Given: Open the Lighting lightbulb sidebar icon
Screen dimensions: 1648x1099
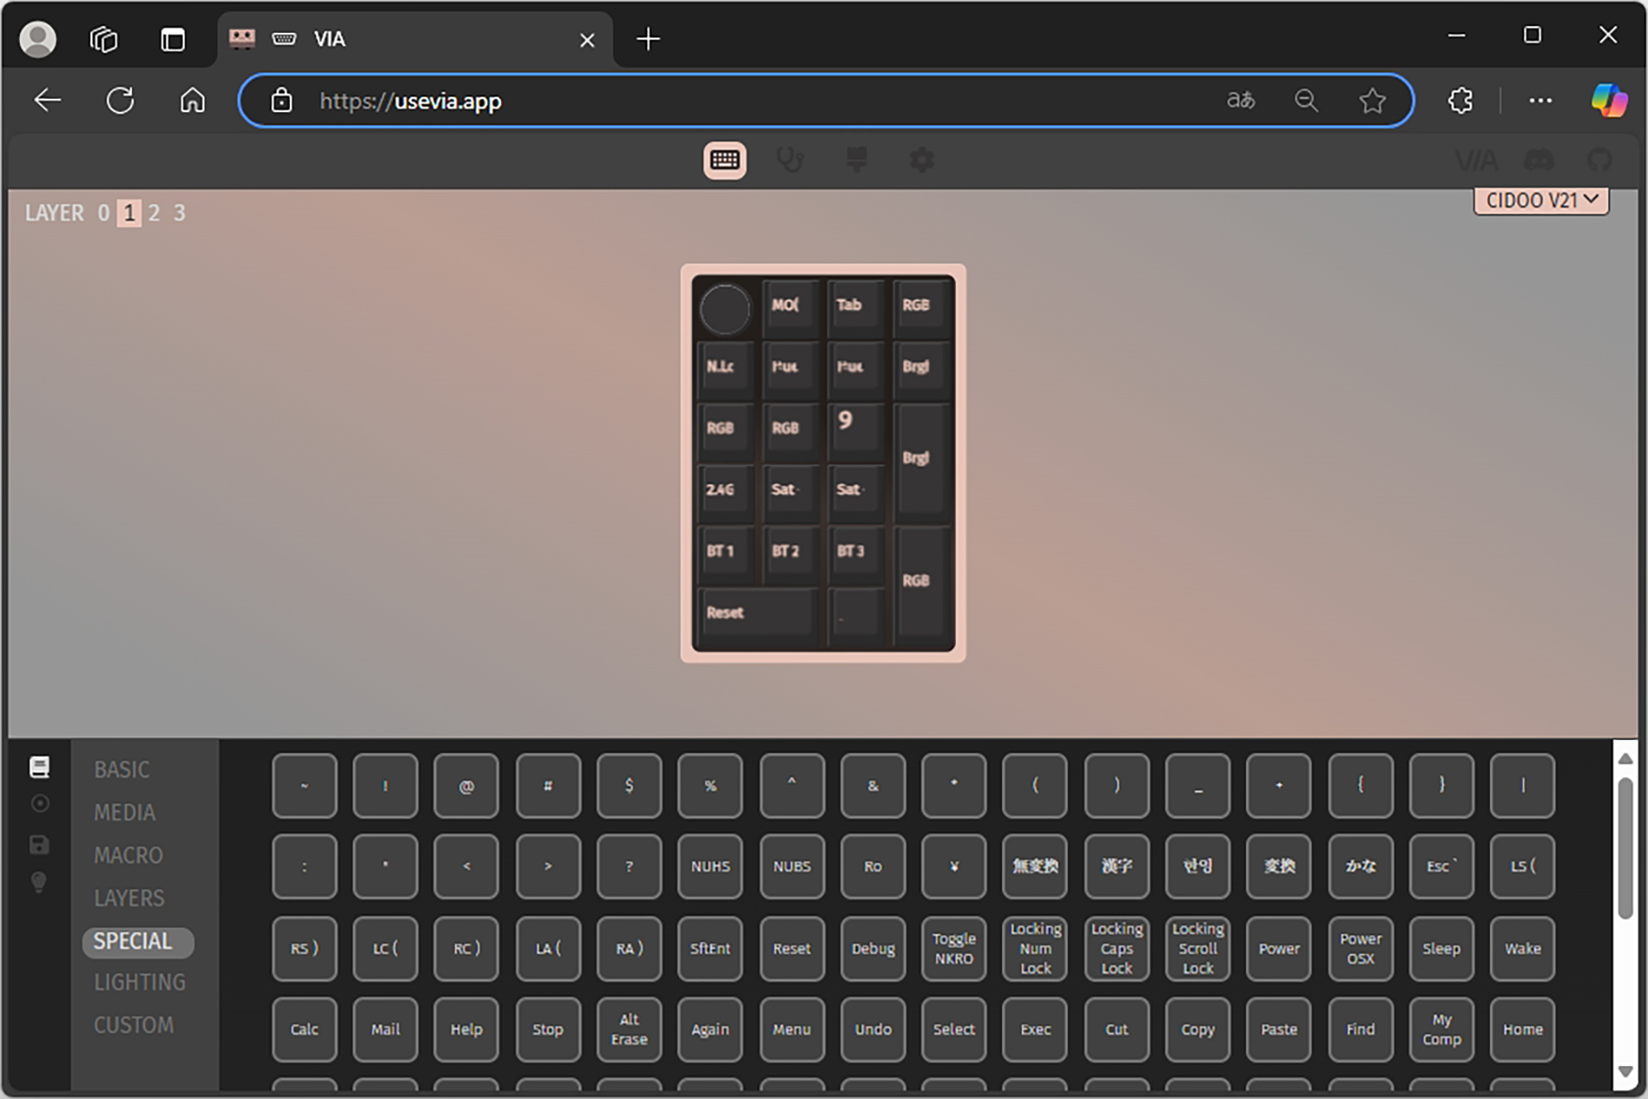Looking at the screenshot, I should tap(39, 882).
